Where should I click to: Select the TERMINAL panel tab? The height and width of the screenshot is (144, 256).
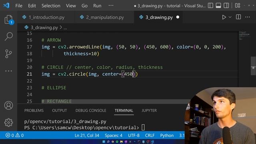[124, 110]
